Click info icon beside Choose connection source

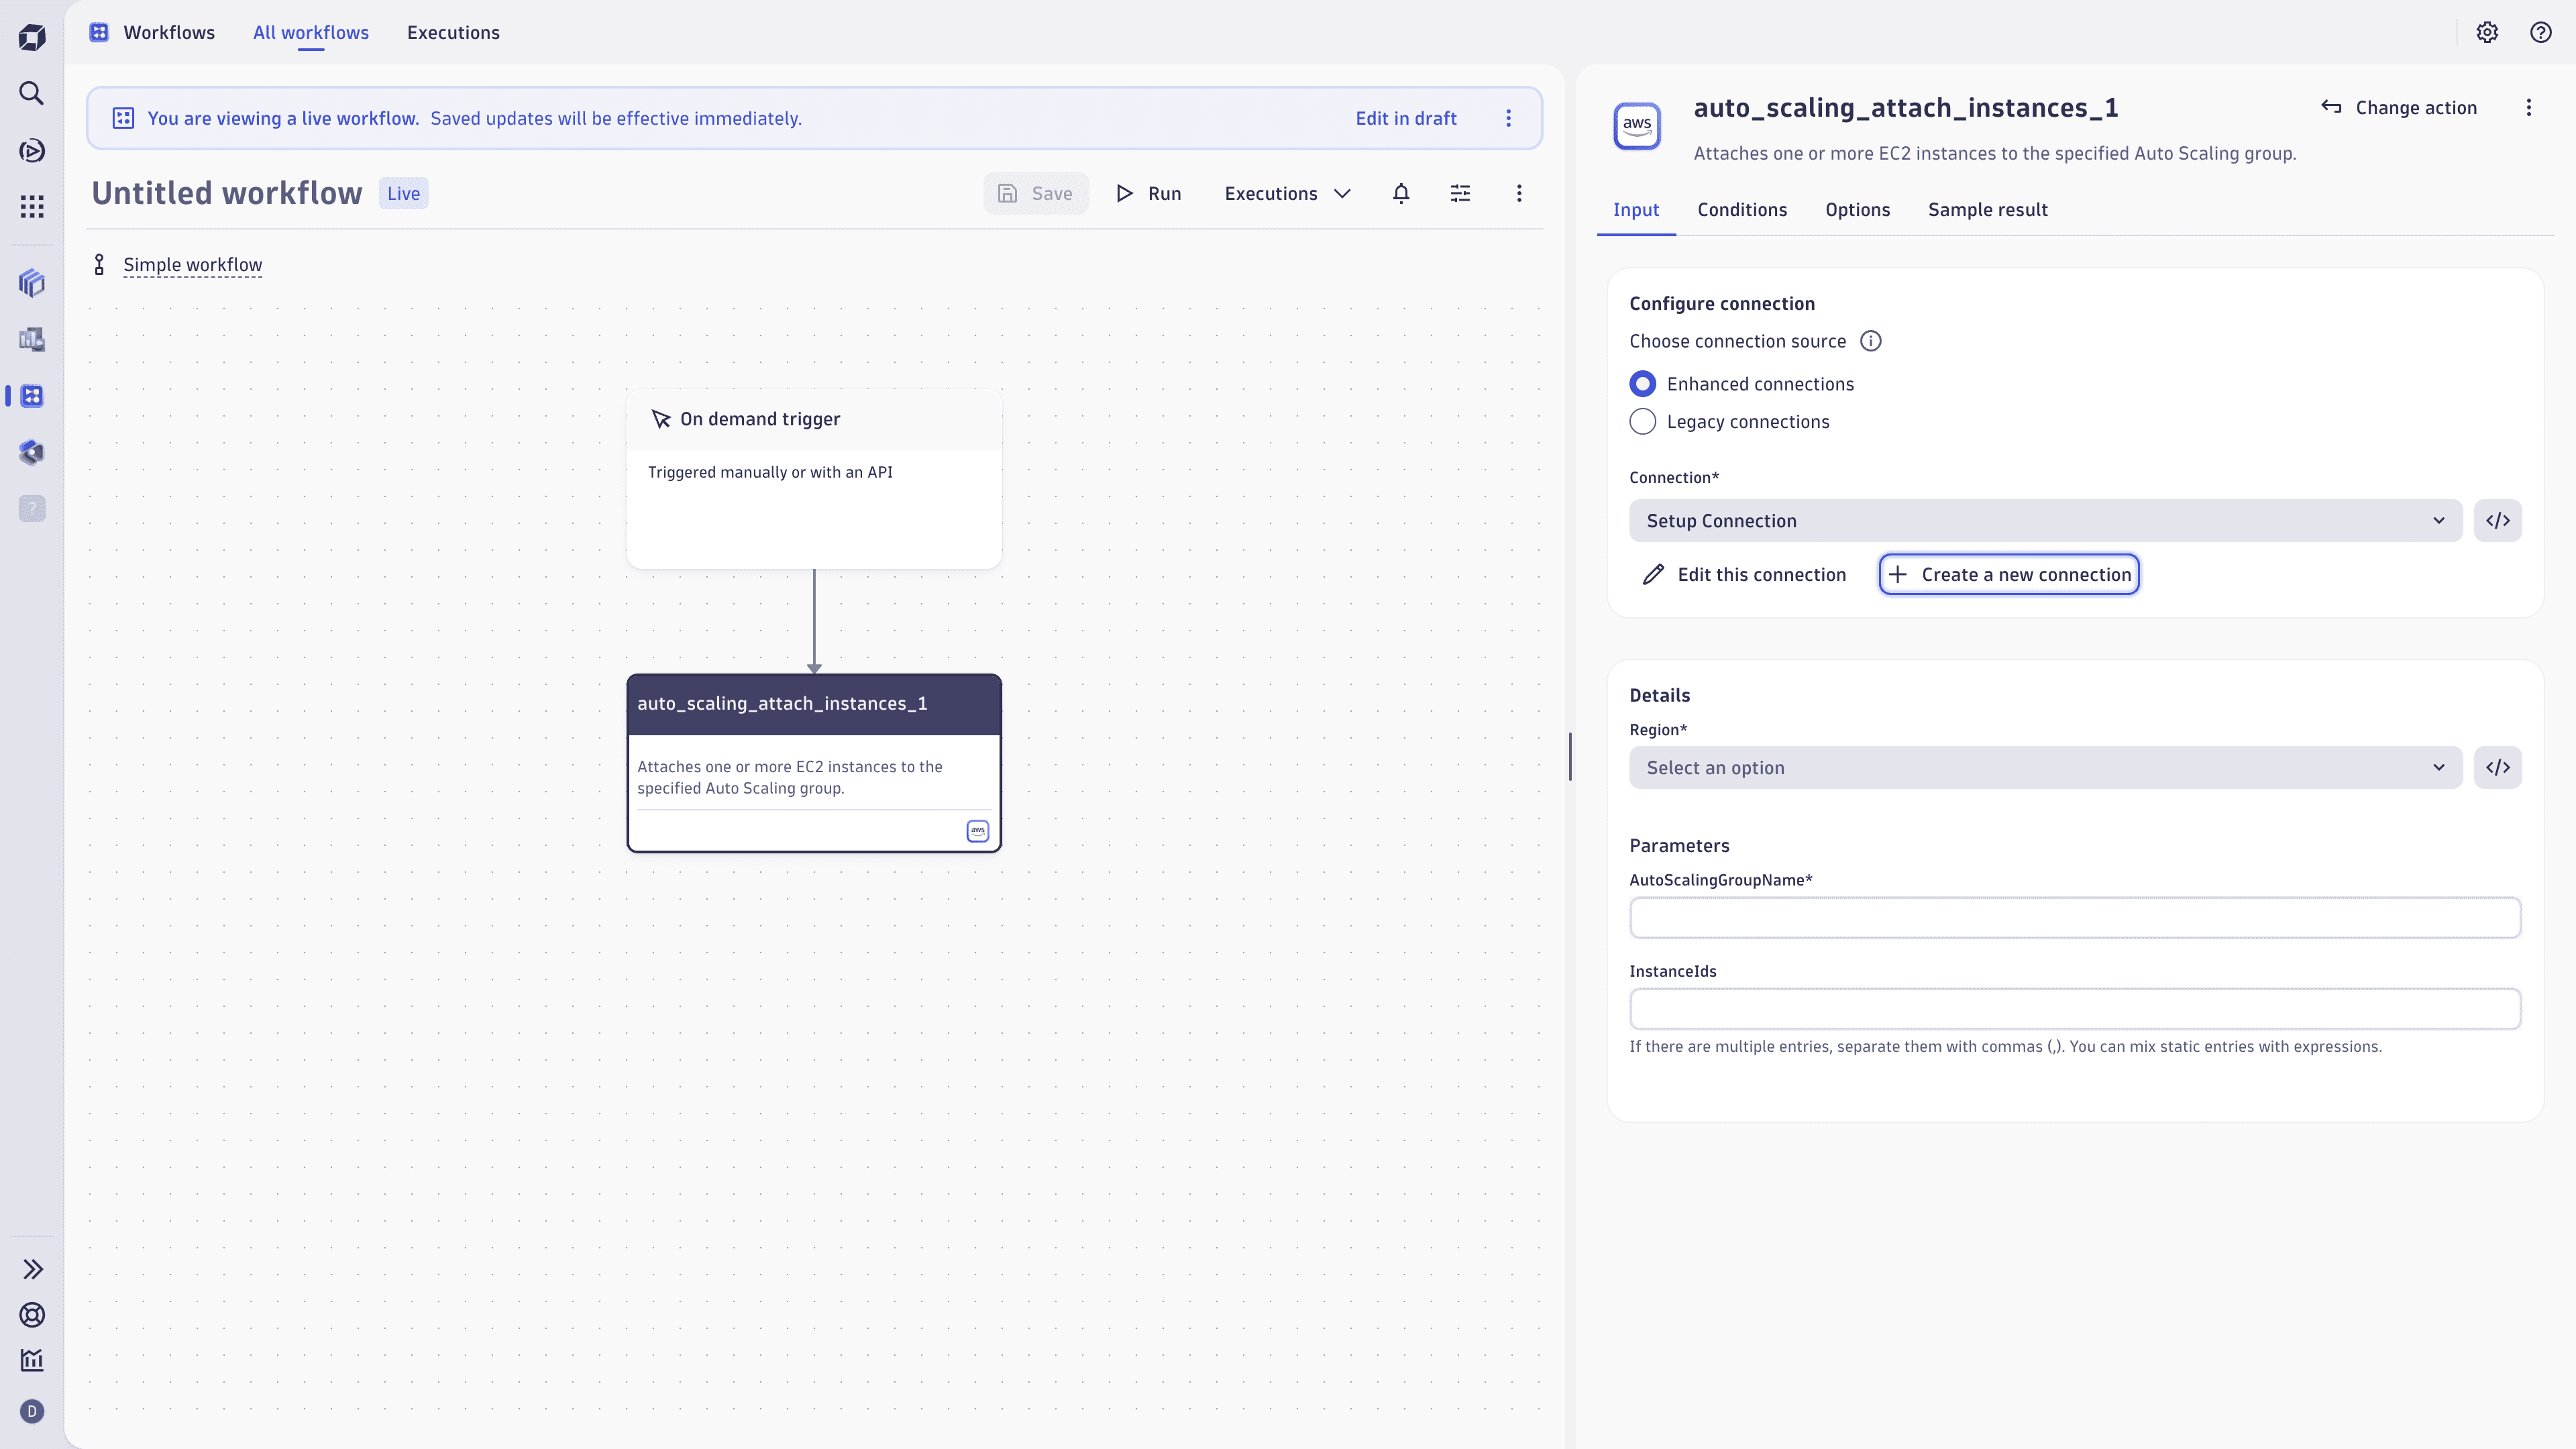point(1870,341)
